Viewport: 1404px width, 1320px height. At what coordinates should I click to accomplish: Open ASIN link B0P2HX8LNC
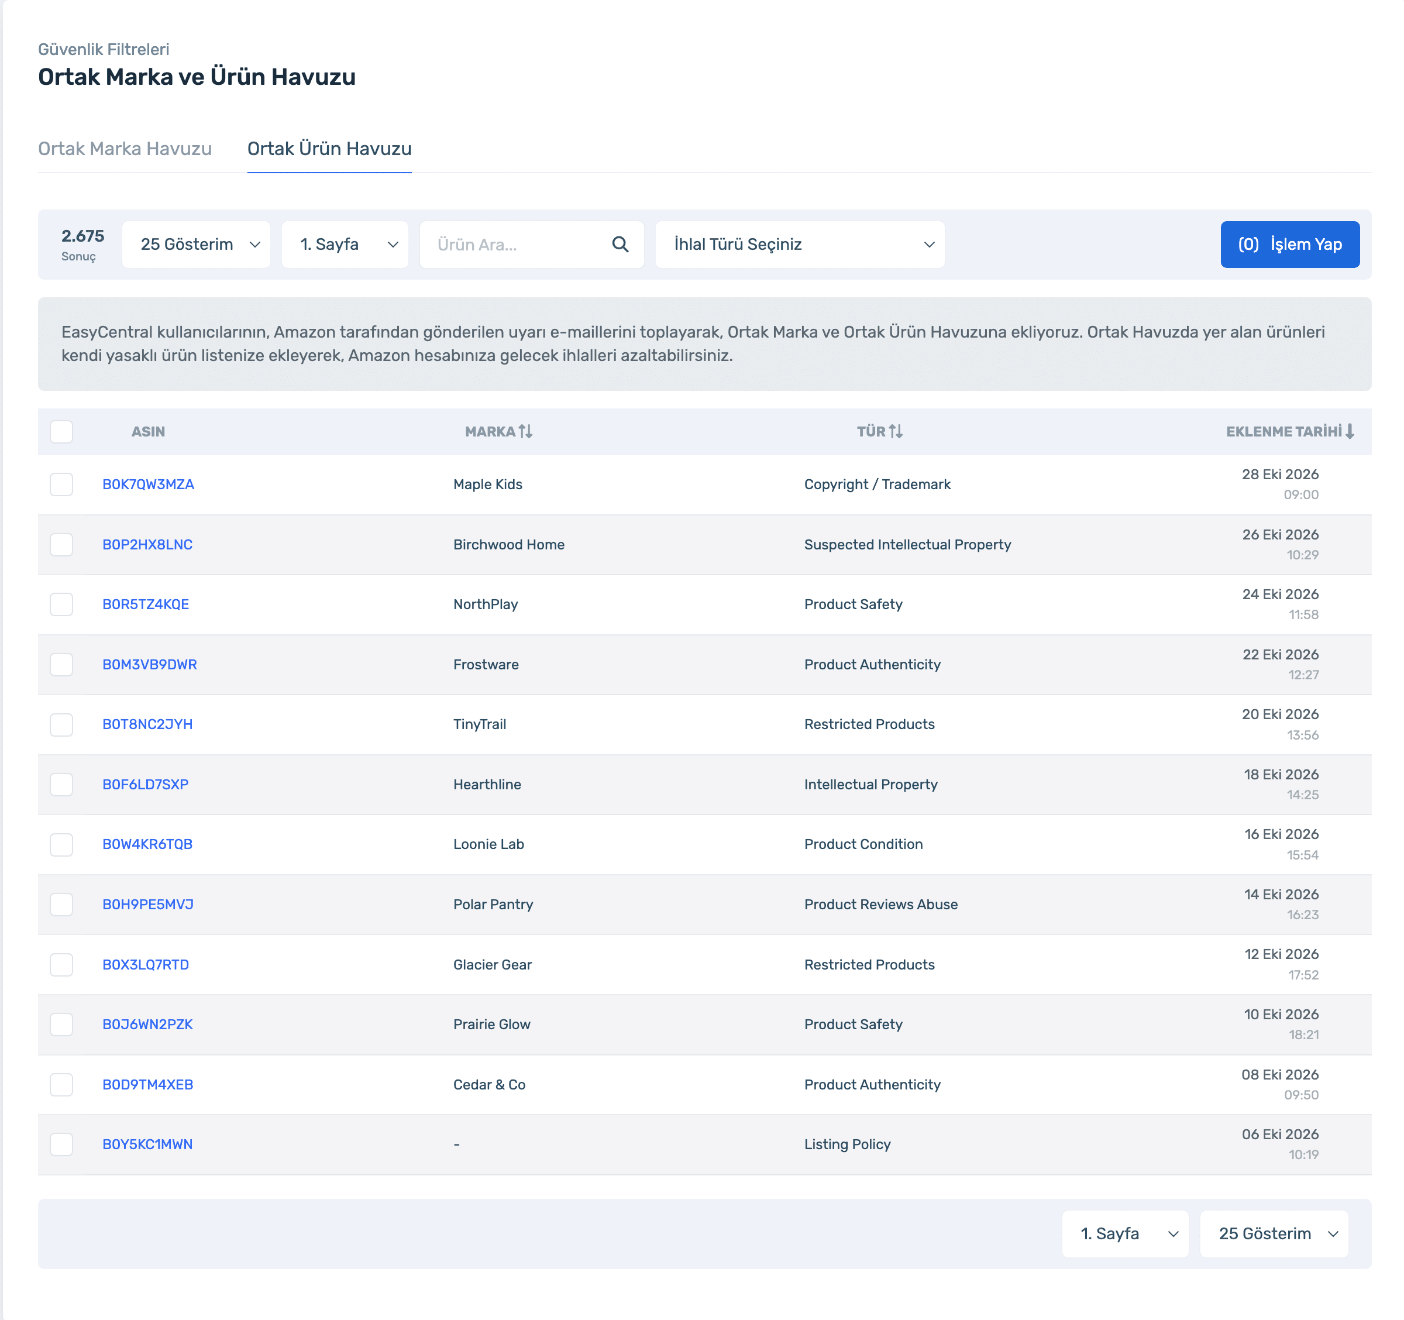[x=147, y=545]
